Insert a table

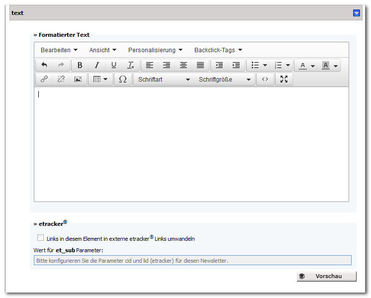97,79
